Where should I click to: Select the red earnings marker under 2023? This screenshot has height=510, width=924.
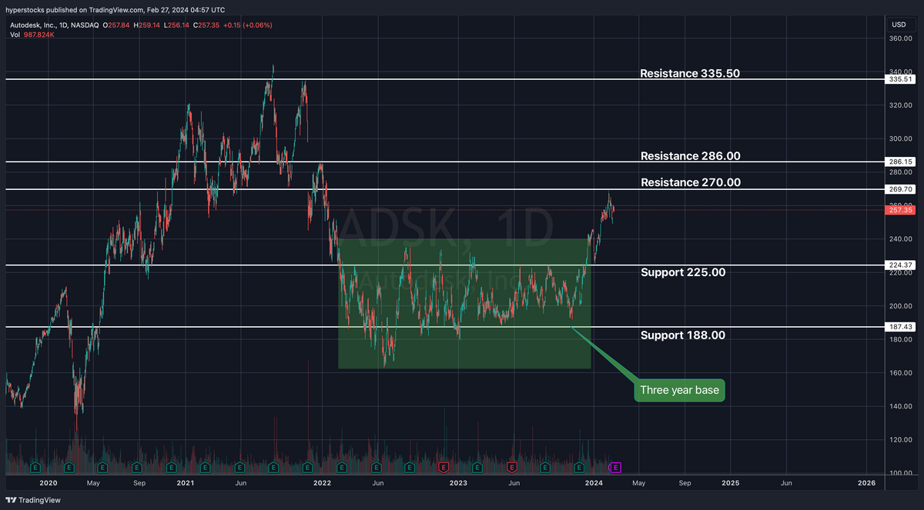pyautogui.click(x=444, y=467)
